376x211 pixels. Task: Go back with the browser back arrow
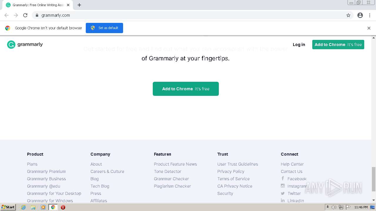point(6,15)
